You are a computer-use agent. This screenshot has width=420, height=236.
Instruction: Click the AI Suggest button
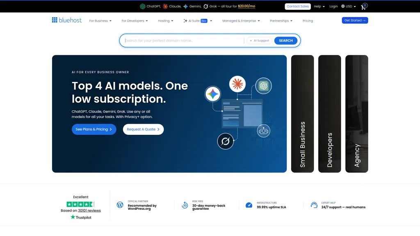click(x=259, y=41)
